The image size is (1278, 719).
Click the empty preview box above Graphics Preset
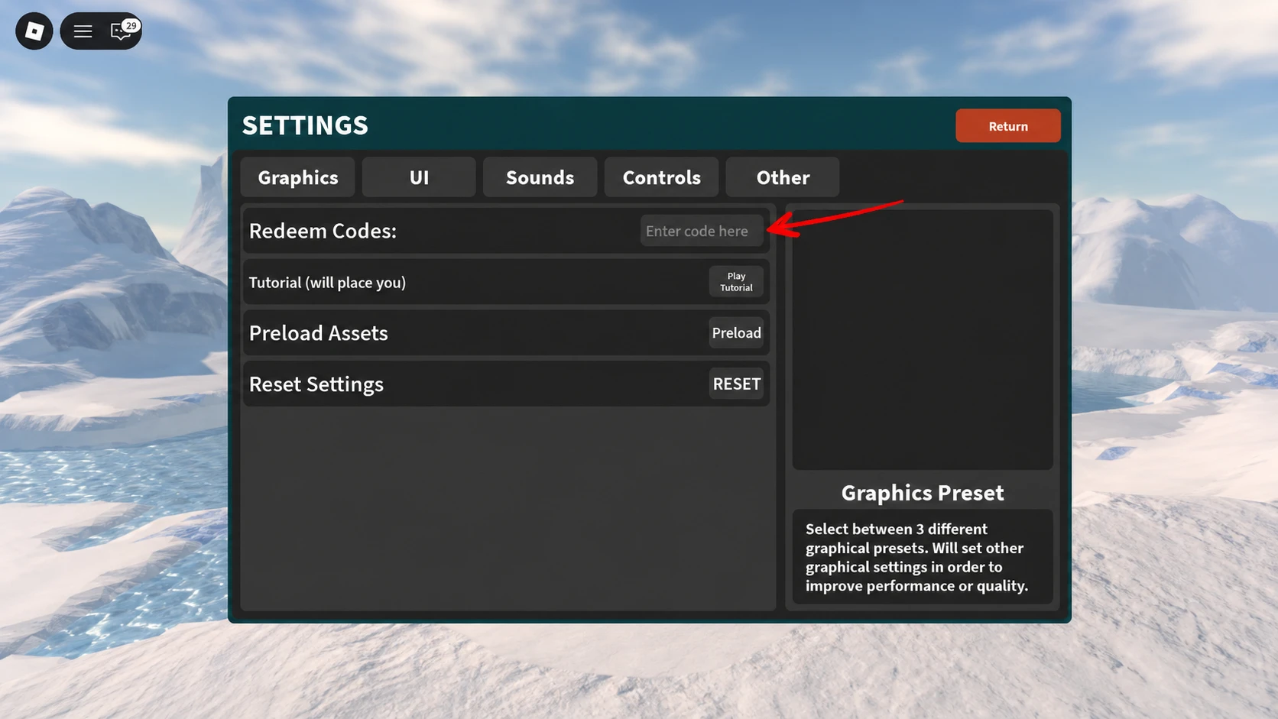point(923,339)
